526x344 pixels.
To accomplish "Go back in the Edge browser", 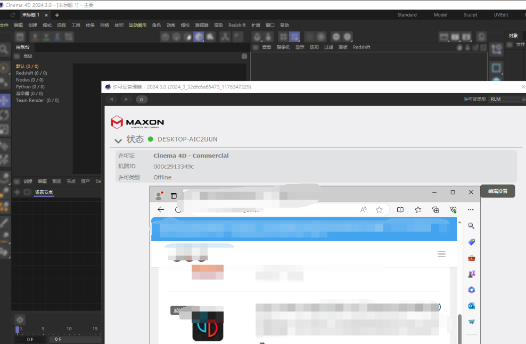I will [x=161, y=210].
